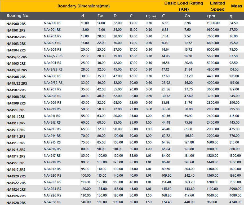Click the 'g' mass unit header
The image size is (244, 205).
coord(231,16)
